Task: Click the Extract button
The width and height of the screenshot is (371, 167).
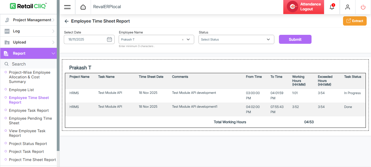Action: (355, 21)
